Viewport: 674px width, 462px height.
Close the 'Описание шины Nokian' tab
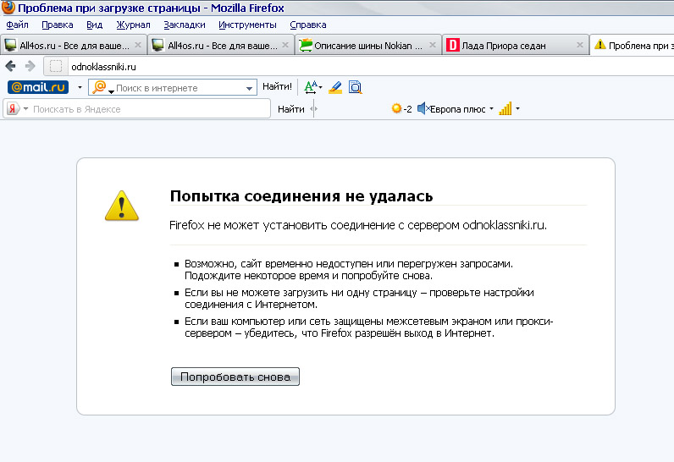[433, 45]
